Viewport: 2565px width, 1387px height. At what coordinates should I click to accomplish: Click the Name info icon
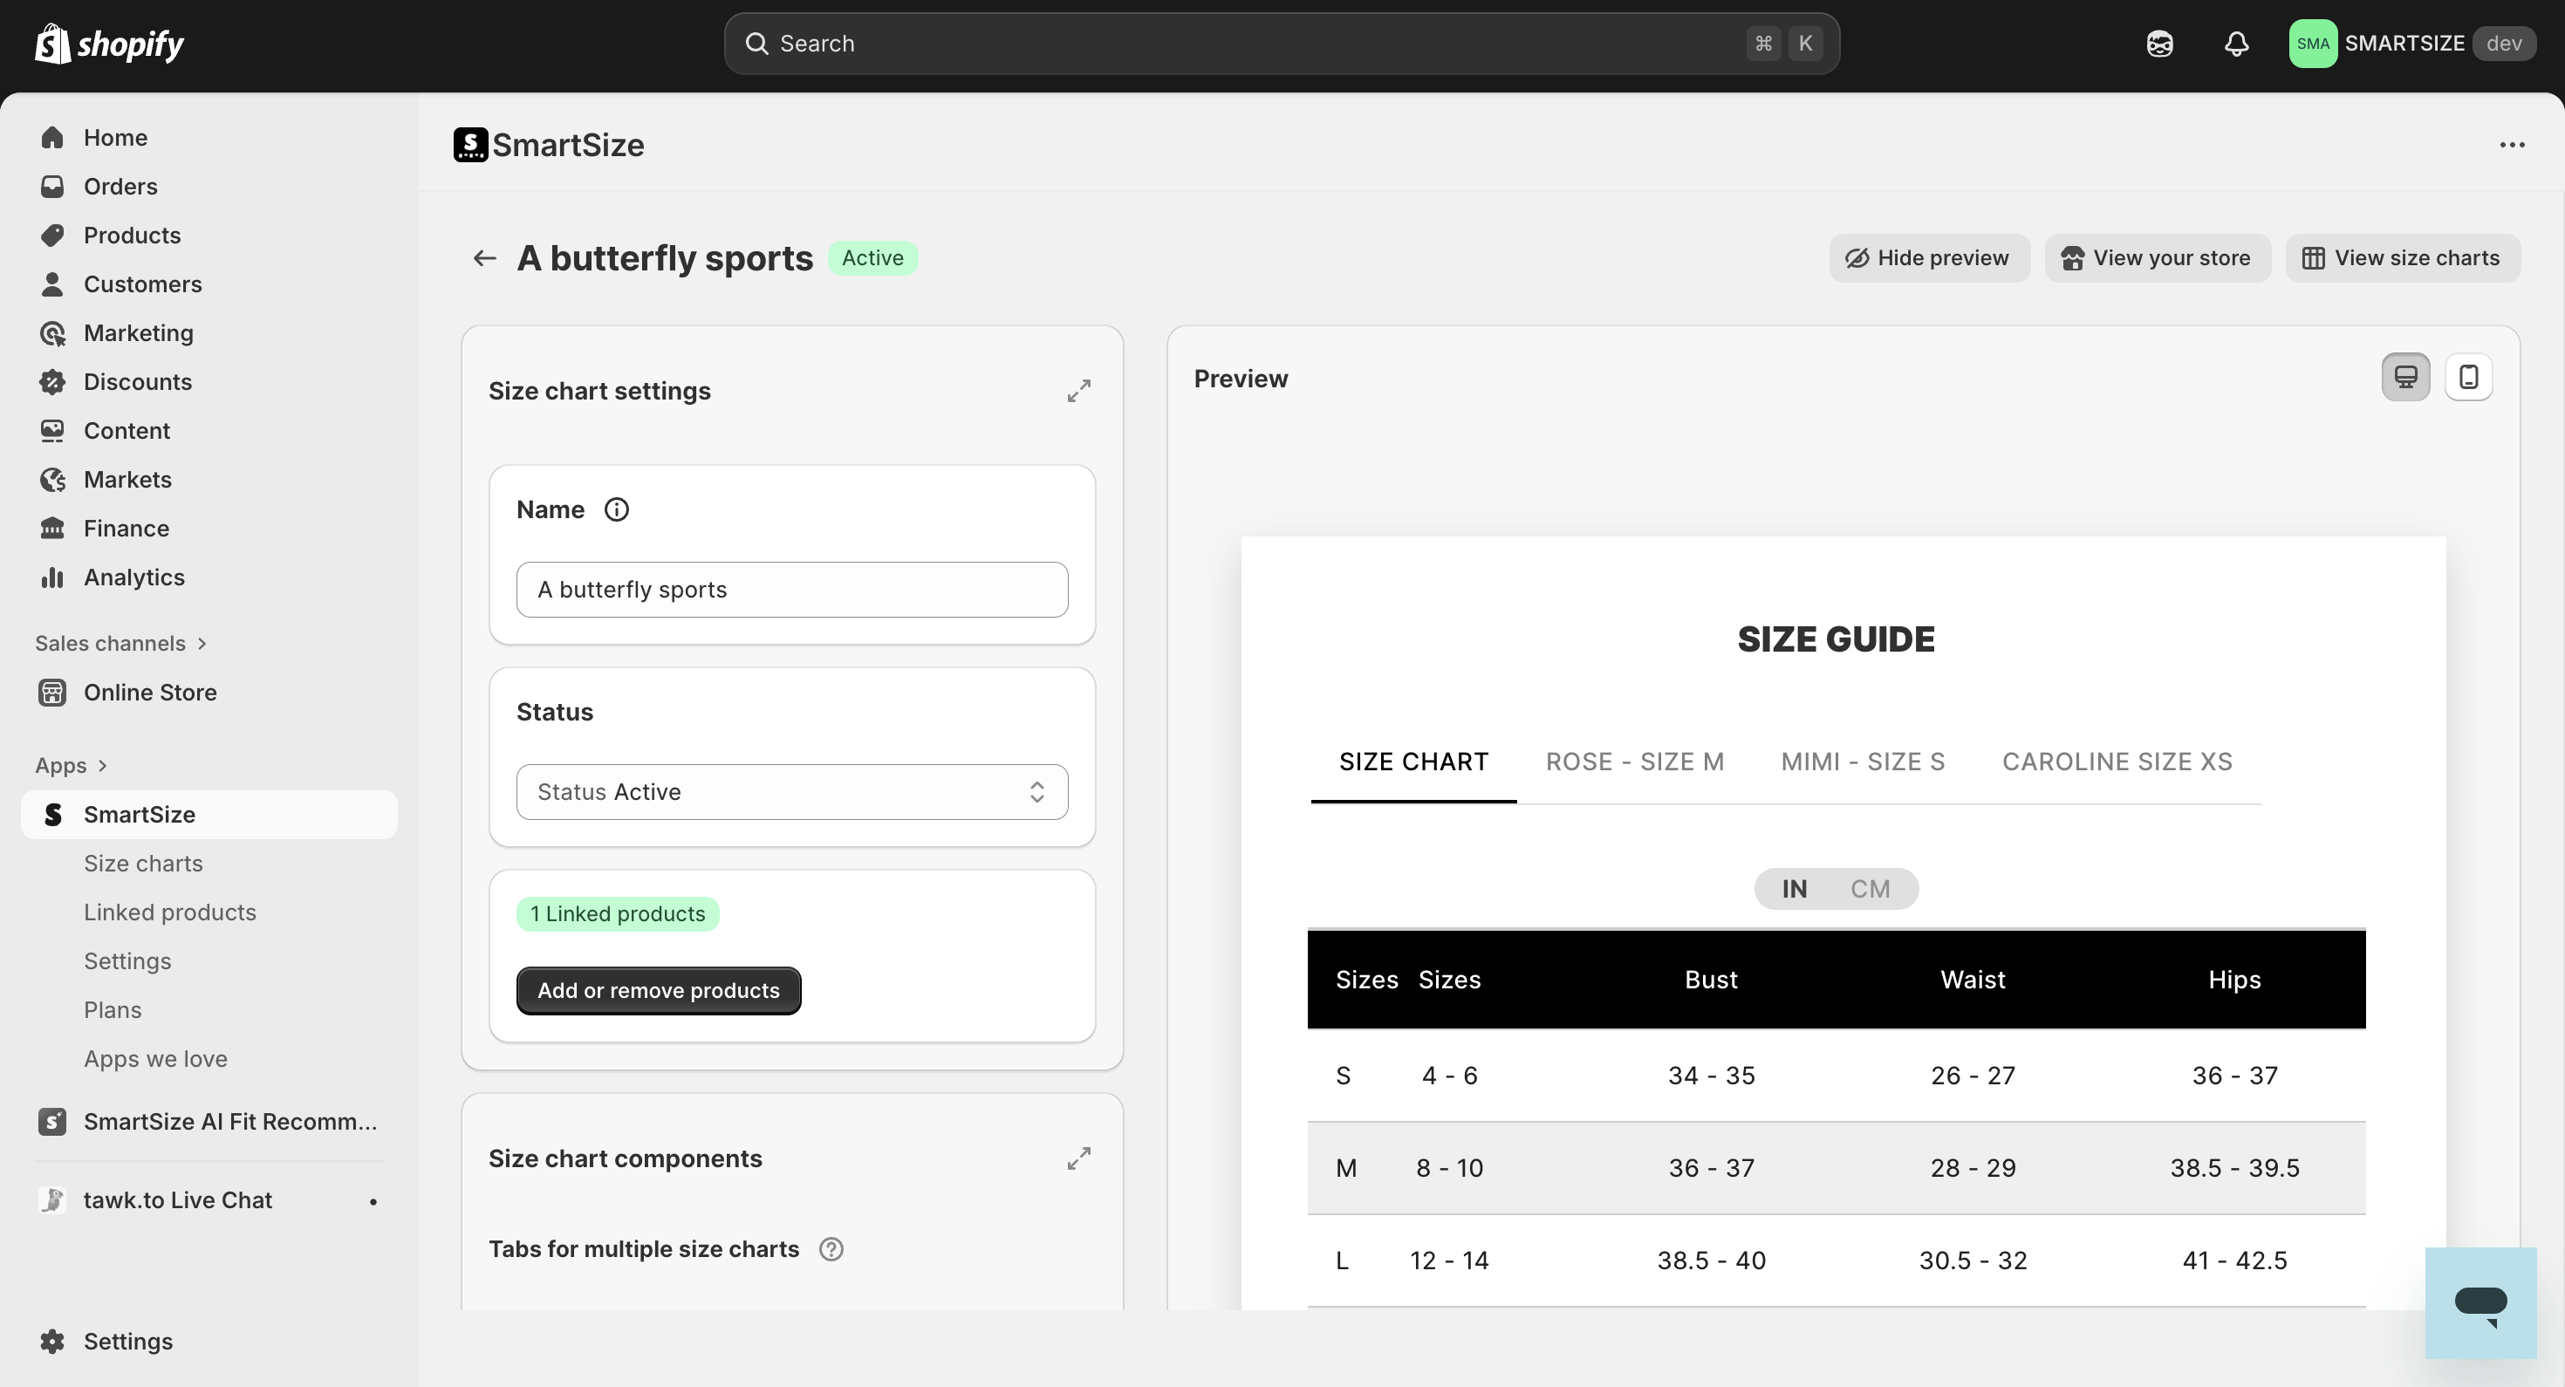pyautogui.click(x=616, y=509)
